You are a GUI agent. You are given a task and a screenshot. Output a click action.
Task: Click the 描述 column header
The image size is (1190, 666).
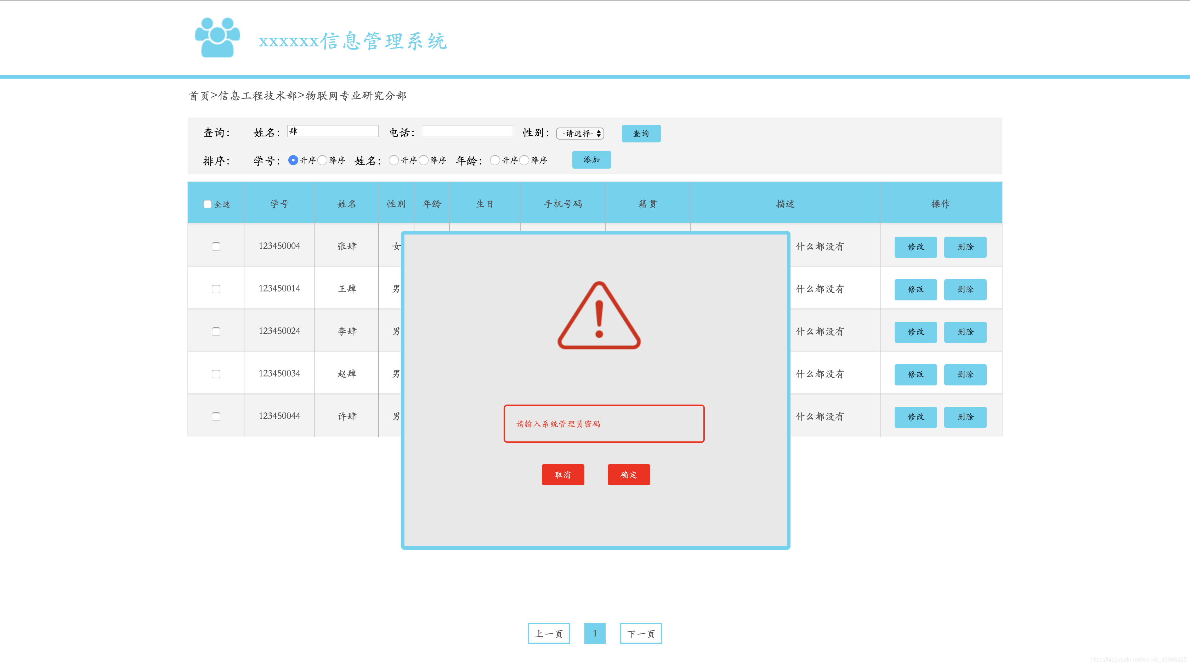click(x=785, y=204)
